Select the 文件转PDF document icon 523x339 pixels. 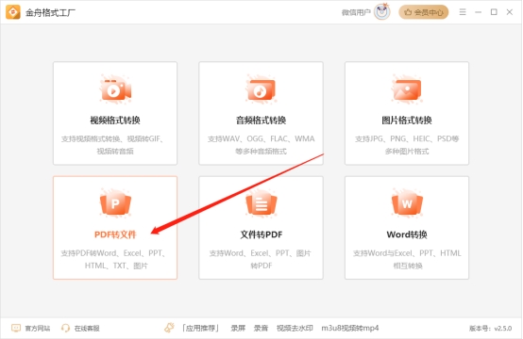point(261,203)
